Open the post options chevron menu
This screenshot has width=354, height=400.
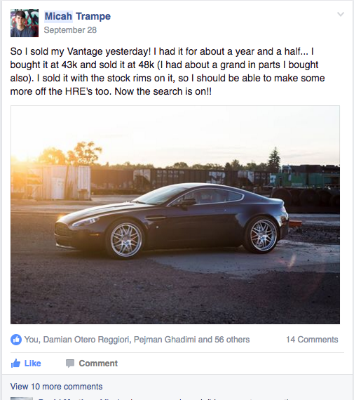pos(341,14)
